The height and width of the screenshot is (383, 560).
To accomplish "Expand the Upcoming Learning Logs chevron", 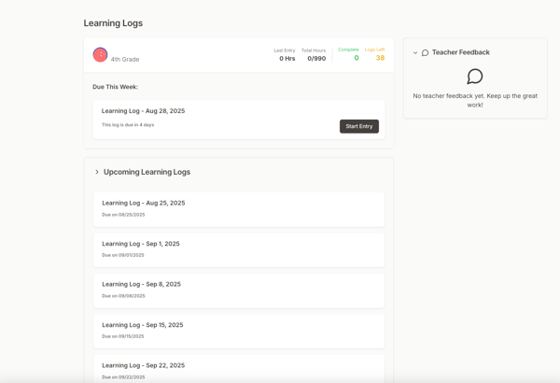I will (97, 172).
